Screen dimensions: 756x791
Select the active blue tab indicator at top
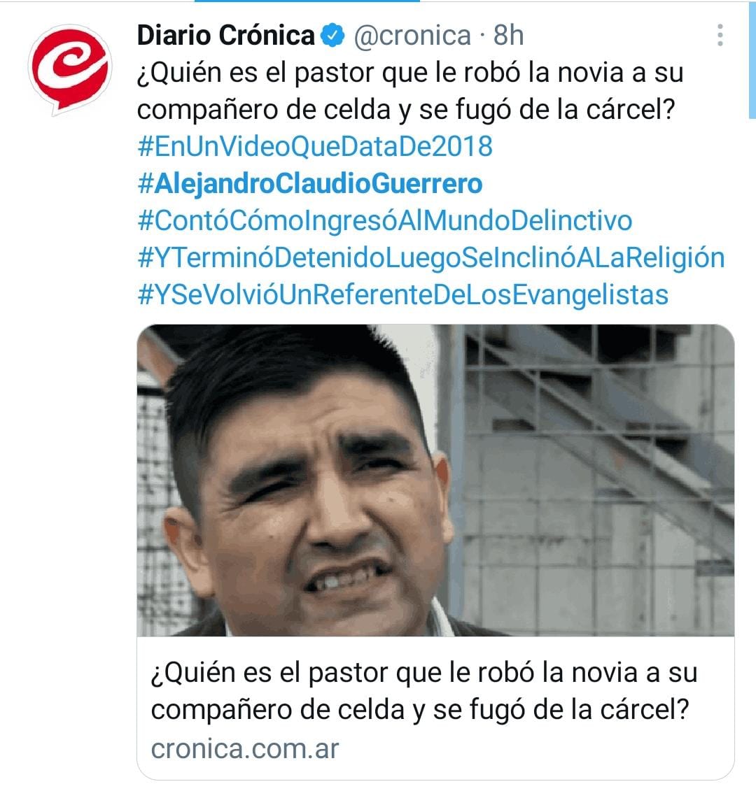307,1
